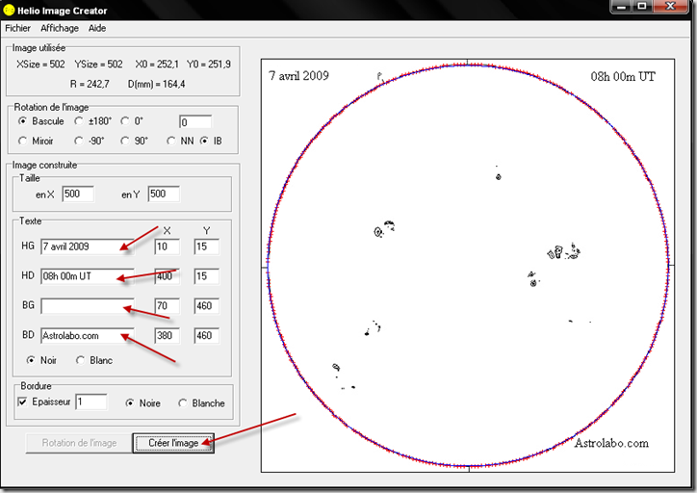
Task: Click the HD X position field
Action: 168,276
